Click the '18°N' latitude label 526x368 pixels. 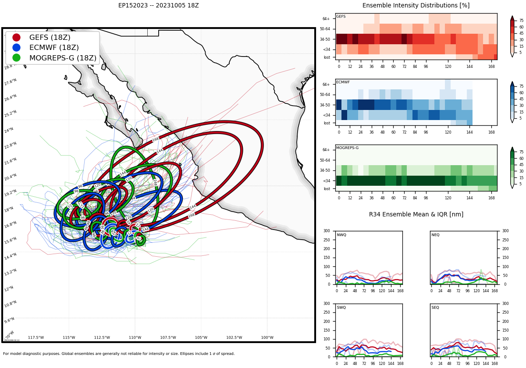(x=9, y=210)
